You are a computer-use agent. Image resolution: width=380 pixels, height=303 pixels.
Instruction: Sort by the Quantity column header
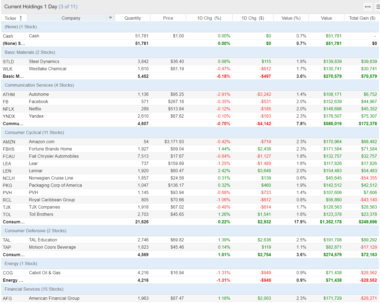coord(132,18)
